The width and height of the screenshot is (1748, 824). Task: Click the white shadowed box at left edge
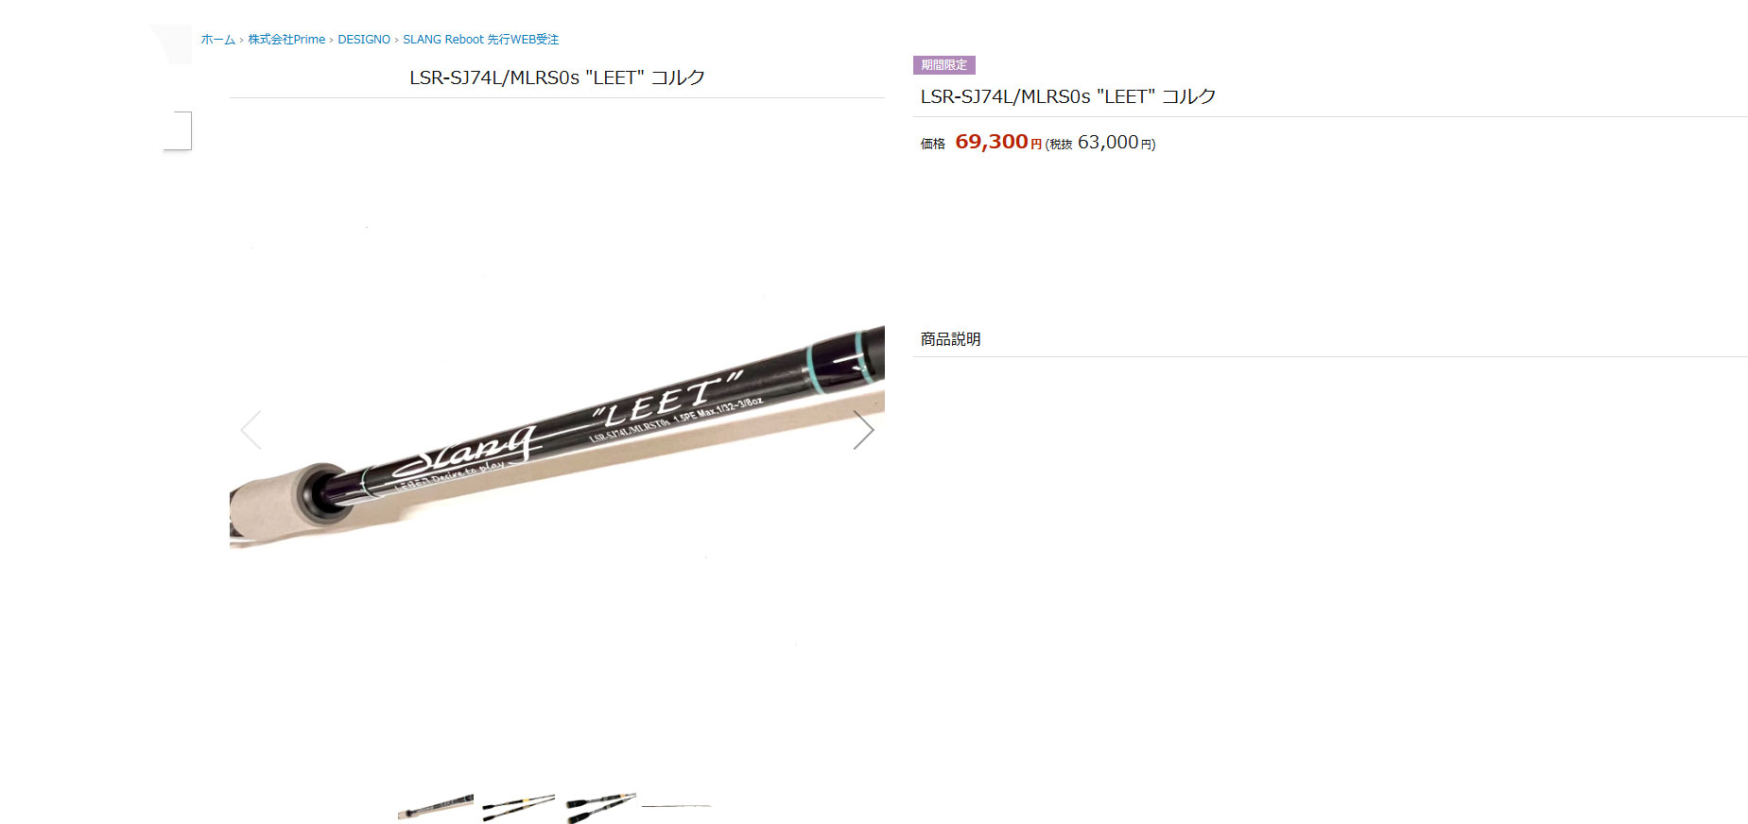[x=178, y=130]
